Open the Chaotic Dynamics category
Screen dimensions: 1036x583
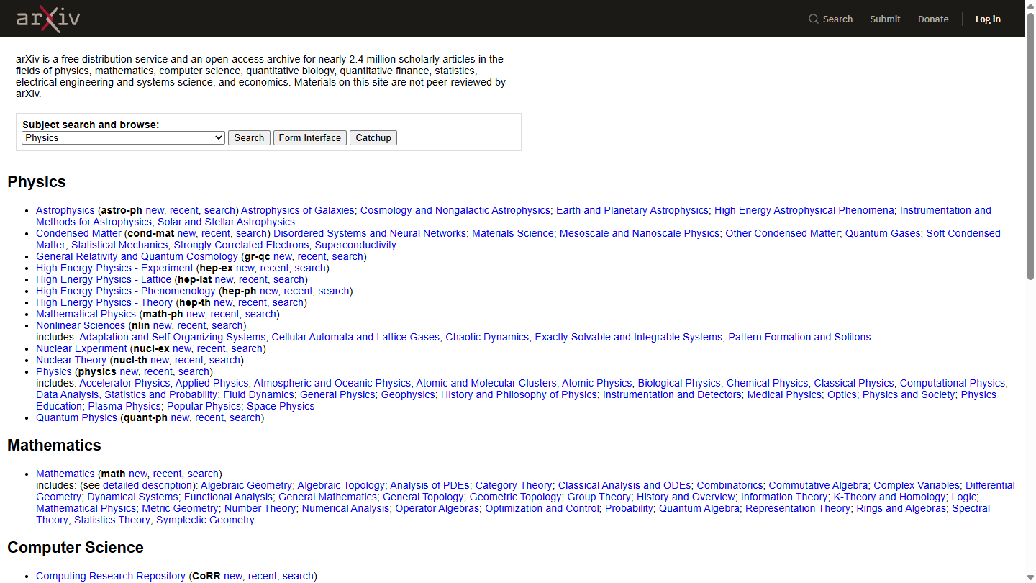tap(487, 337)
